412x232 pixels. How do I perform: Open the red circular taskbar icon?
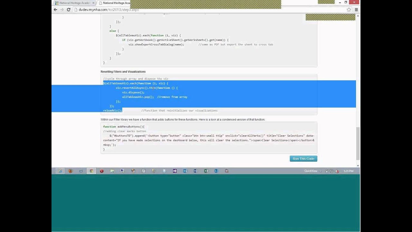tap(102, 171)
